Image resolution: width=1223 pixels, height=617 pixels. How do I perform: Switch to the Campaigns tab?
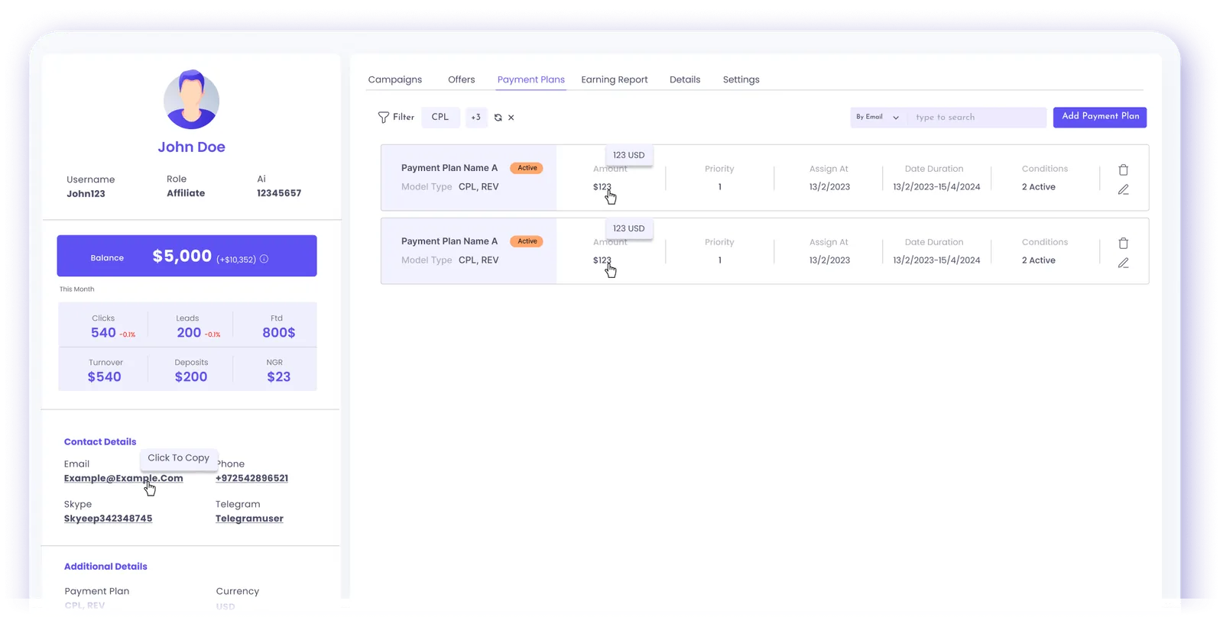395,79
